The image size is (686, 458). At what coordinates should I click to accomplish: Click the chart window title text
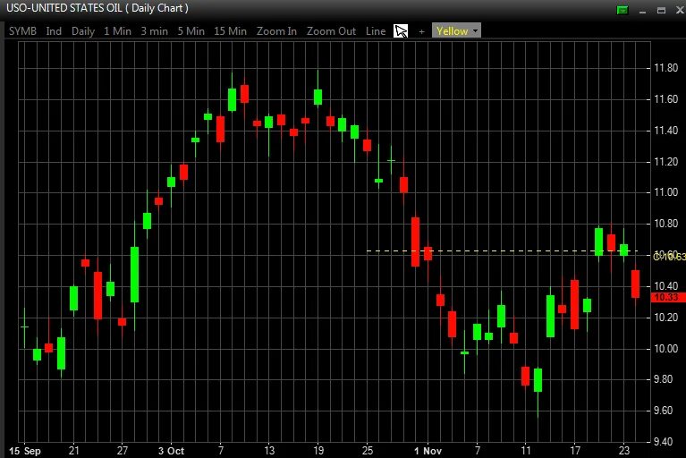[97, 8]
